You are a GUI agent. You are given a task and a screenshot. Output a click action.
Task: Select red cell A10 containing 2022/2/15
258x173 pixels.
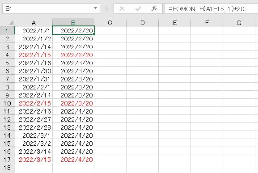pyautogui.click(x=34, y=103)
